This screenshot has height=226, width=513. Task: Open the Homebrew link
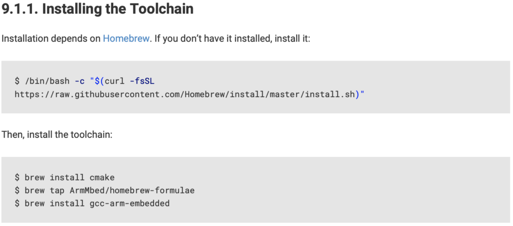point(126,39)
